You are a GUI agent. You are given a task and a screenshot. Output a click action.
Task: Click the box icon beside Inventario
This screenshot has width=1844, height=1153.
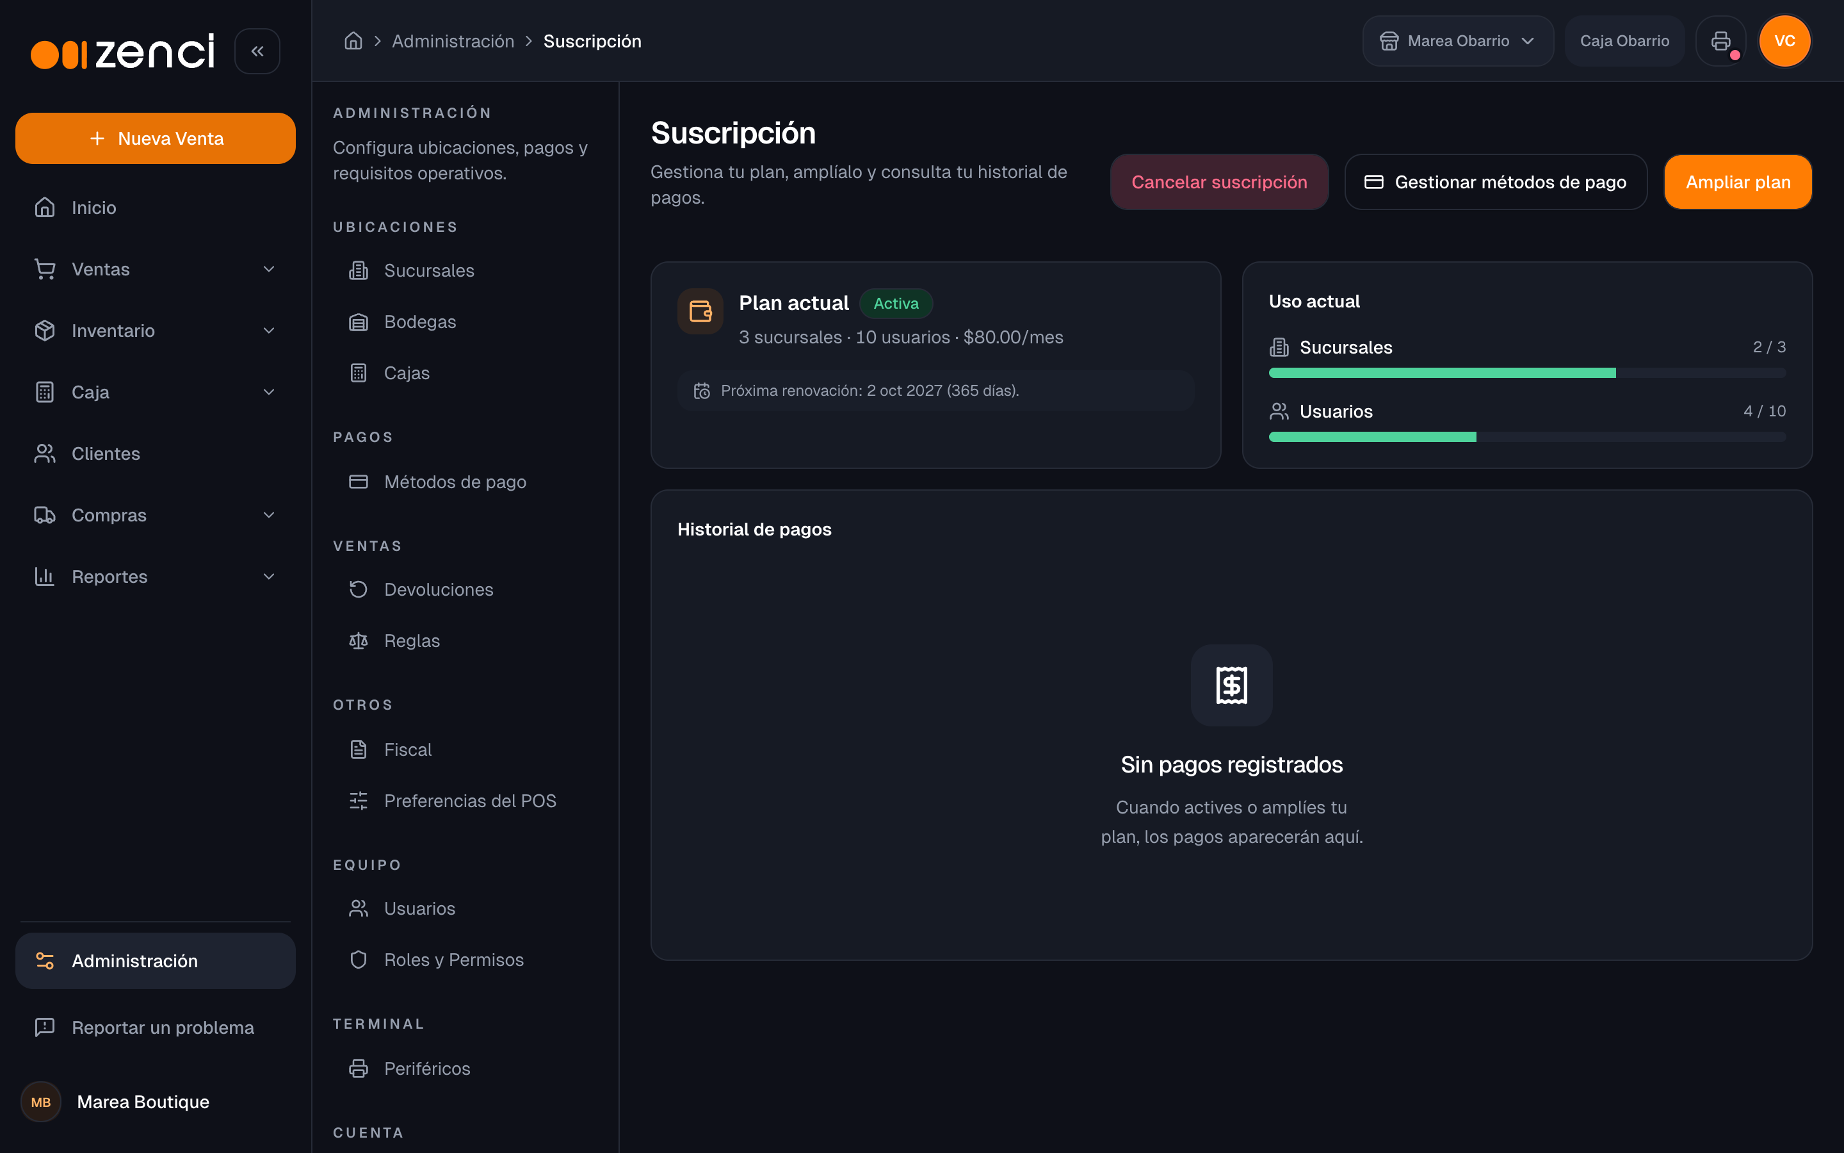[x=45, y=330]
